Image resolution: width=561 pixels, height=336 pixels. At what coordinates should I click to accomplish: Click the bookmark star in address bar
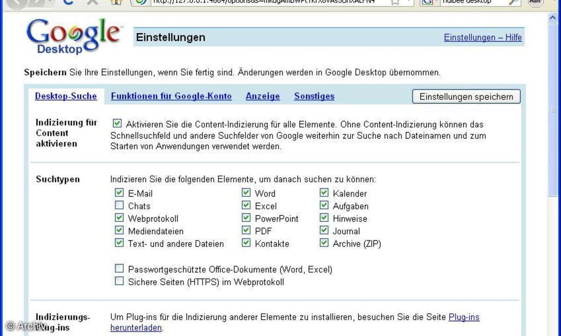[395, 2]
